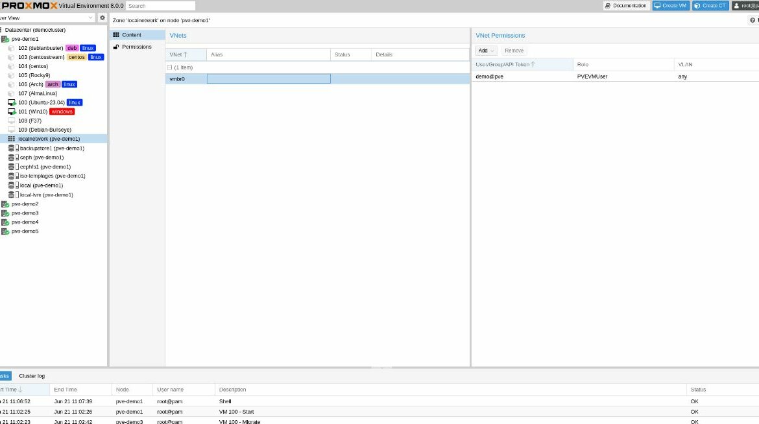Image resolution: width=759 pixels, height=424 pixels.
Task: Select the 'Shell' task description
Action: pos(225,402)
